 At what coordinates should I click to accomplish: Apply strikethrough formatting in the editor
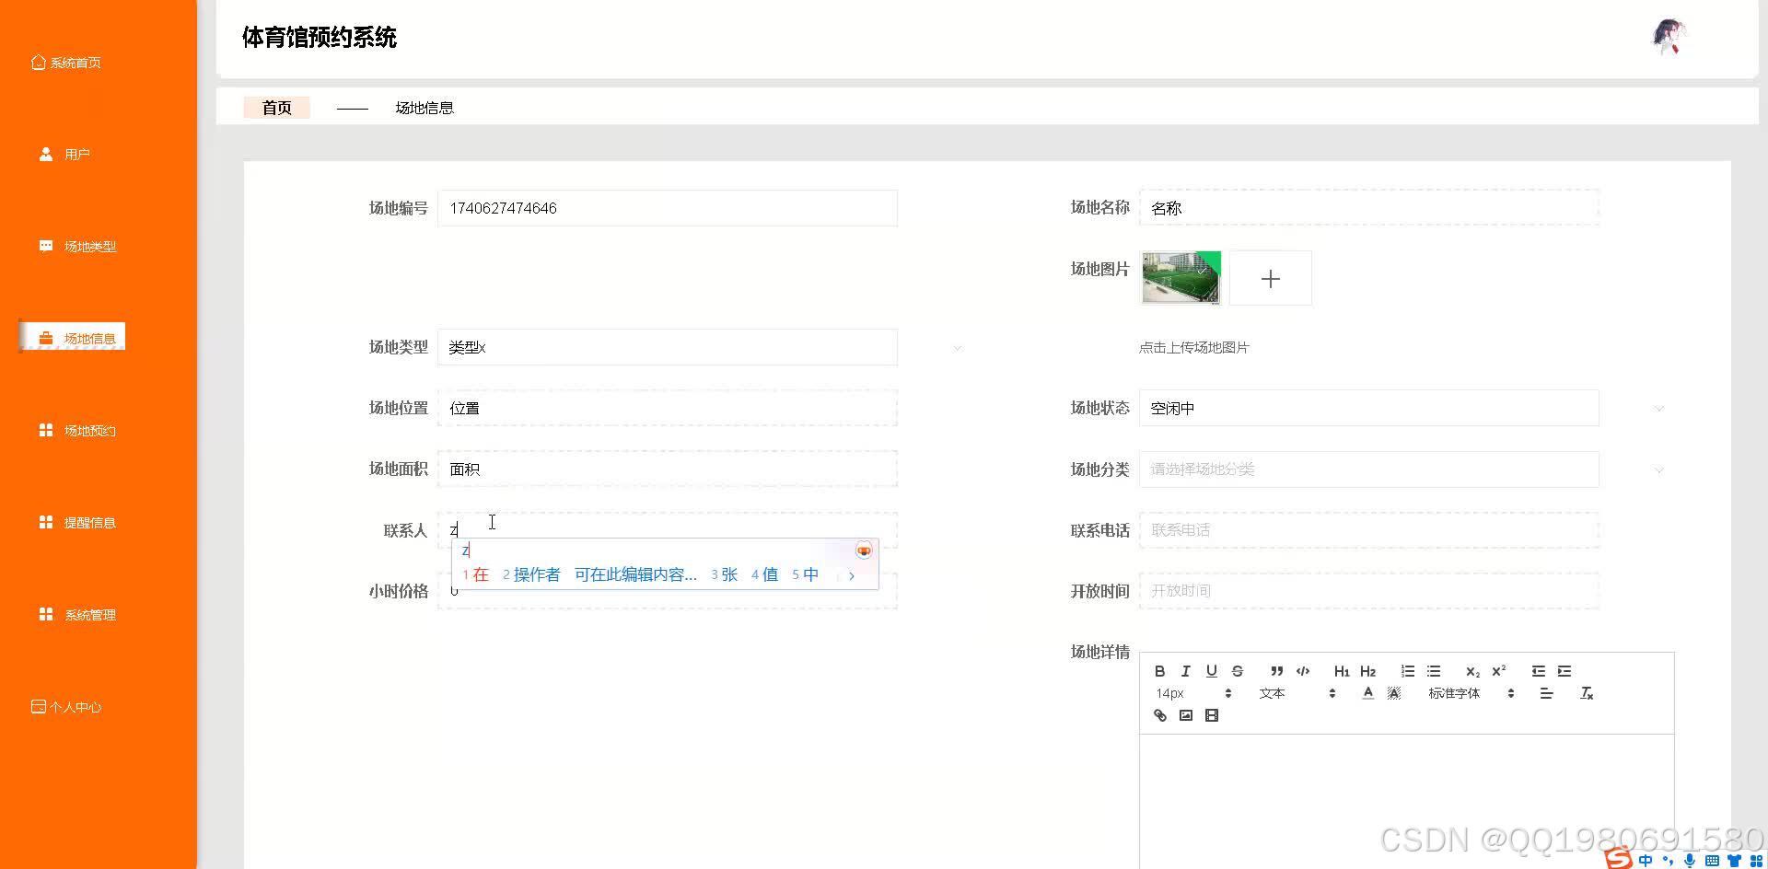1238,671
